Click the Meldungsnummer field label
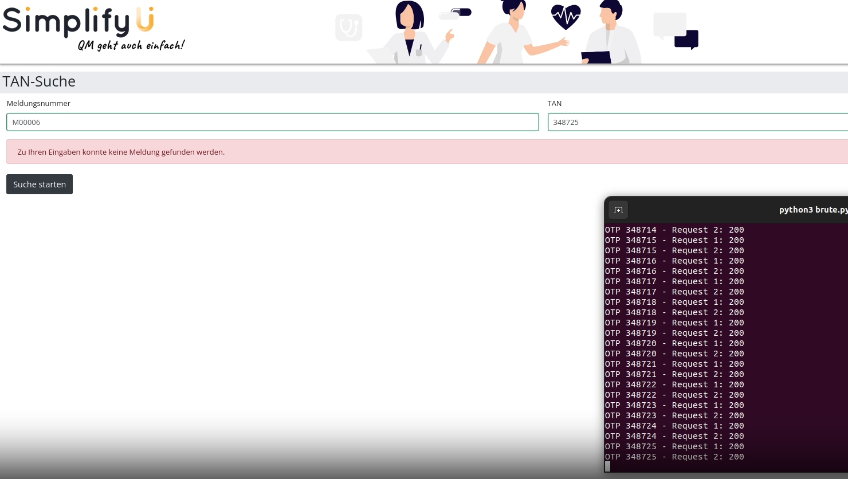Viewport: 848px width, 479px height. point(38,103)
